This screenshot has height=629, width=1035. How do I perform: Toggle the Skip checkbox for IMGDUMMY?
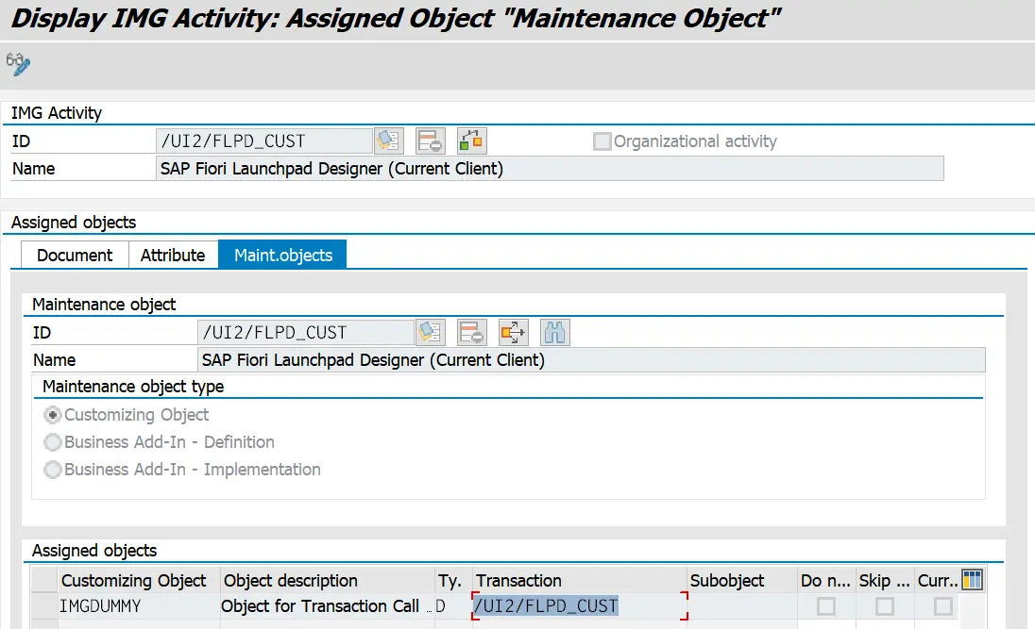pos(885,606)
